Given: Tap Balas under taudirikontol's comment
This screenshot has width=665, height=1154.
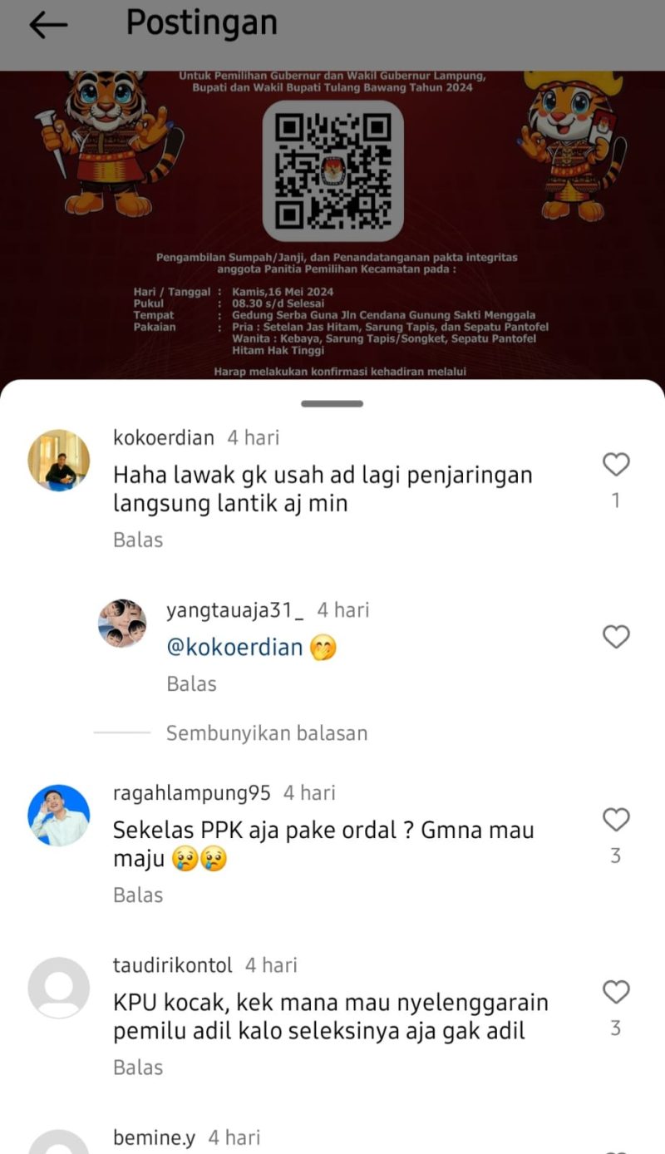Looking at the screenshot, I should 138,1067.
